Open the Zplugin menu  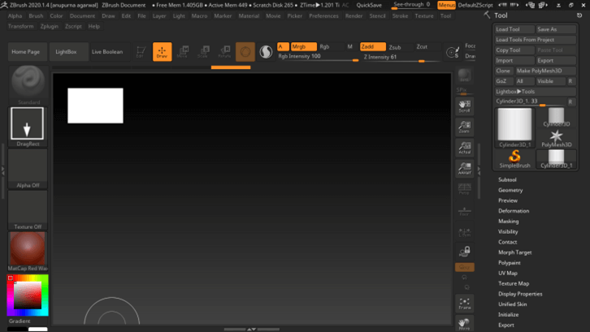[50, 26]
